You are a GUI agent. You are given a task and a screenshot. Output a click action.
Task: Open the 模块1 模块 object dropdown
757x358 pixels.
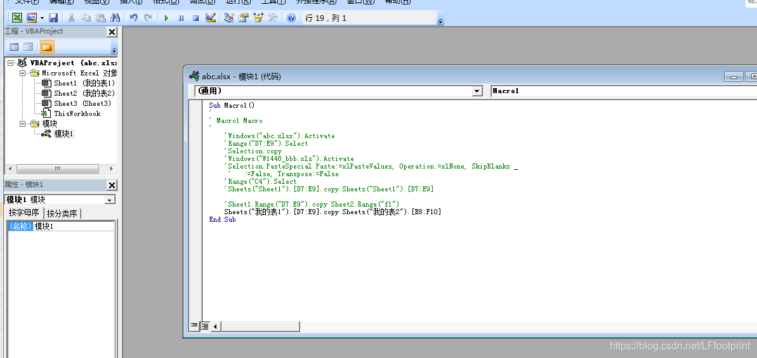click(x=110, y=200)
